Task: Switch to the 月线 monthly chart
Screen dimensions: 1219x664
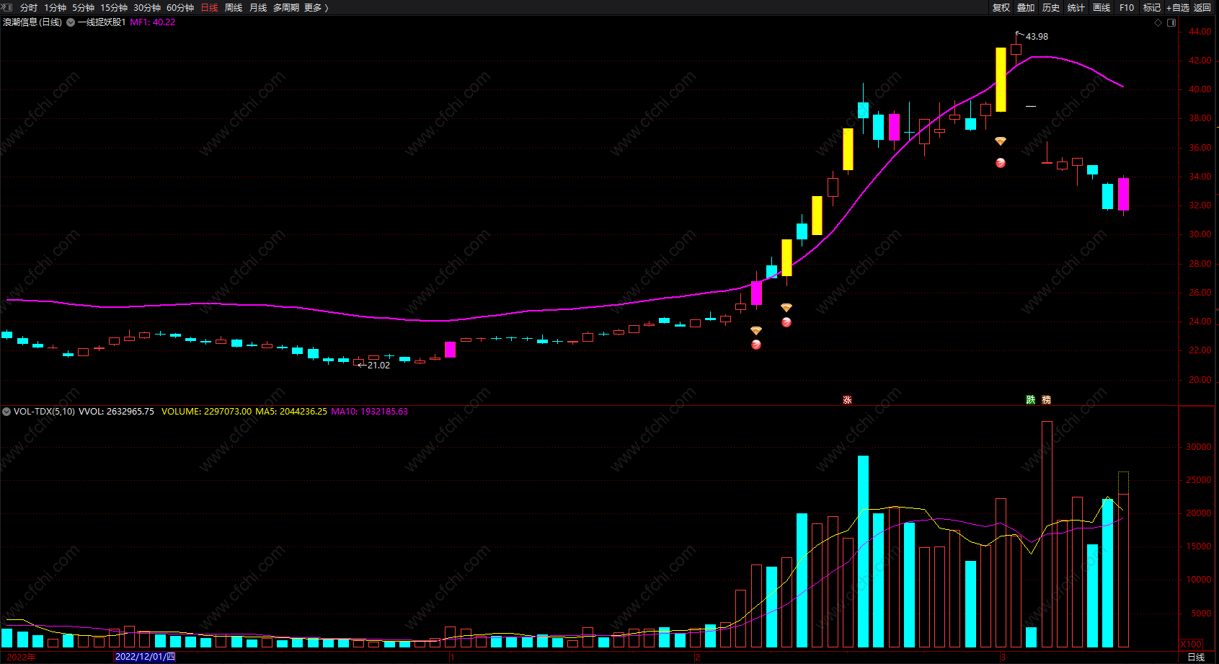Action: (258, 7)
